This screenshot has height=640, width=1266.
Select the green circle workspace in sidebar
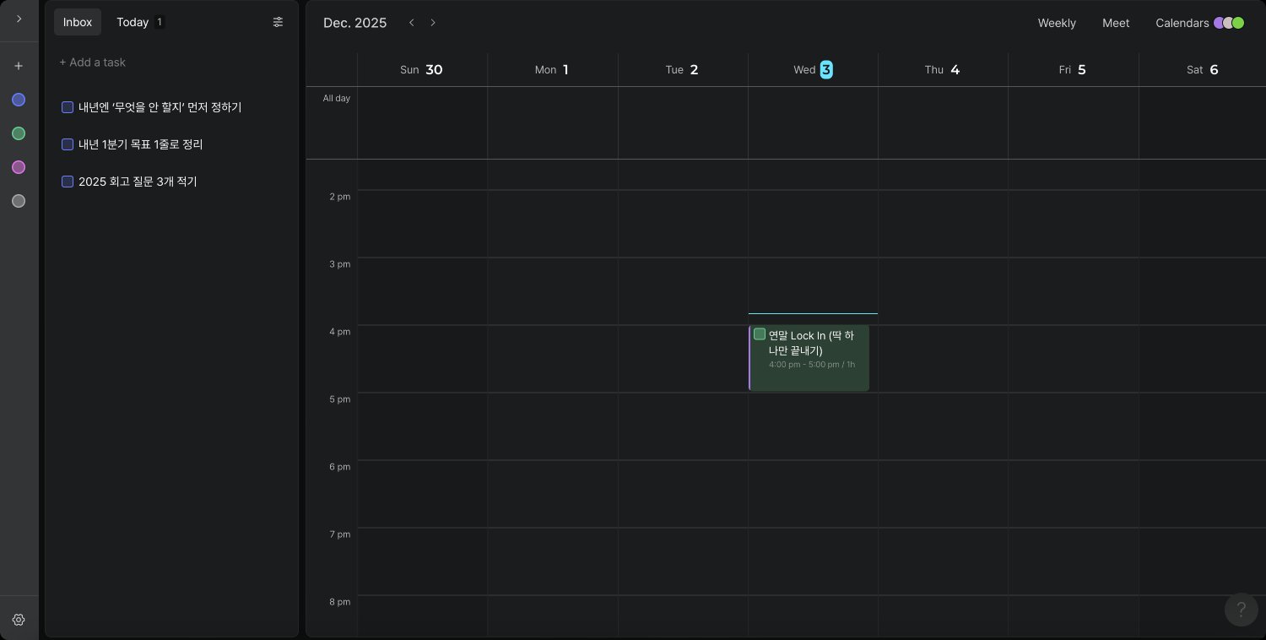19,133
